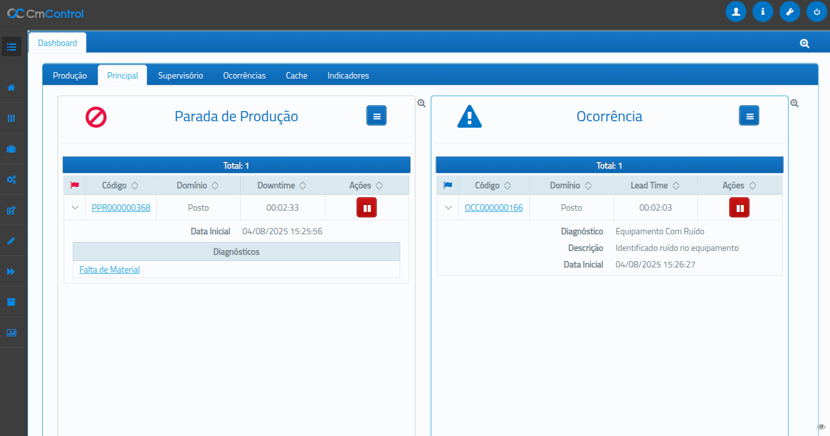Viewport: 830px width, 436px height.
Task: Switch to the Supervisório tab
Action: tap(181, 75)
